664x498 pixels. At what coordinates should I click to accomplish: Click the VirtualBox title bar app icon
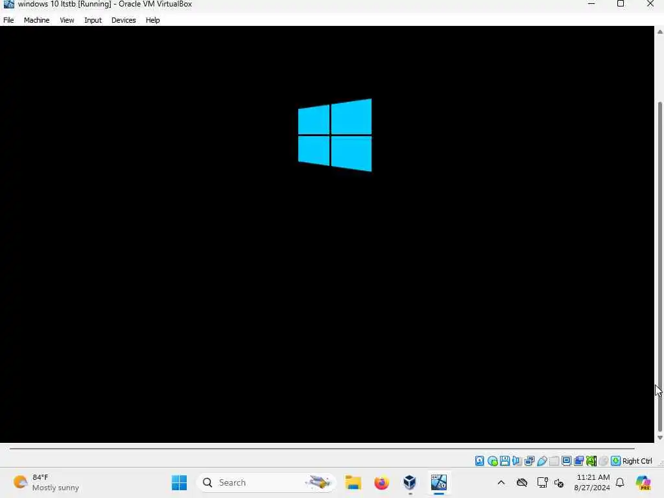point(8,5)
